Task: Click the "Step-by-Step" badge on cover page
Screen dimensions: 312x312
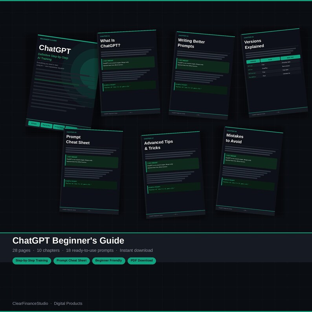Action: point(46,126)
